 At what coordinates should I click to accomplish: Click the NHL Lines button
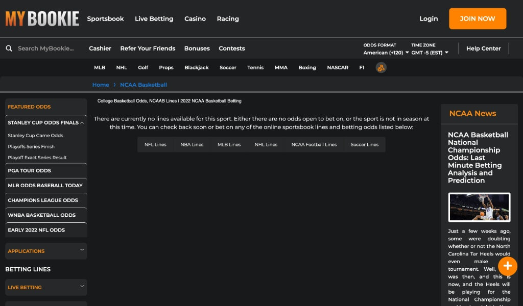click(266, 144)
